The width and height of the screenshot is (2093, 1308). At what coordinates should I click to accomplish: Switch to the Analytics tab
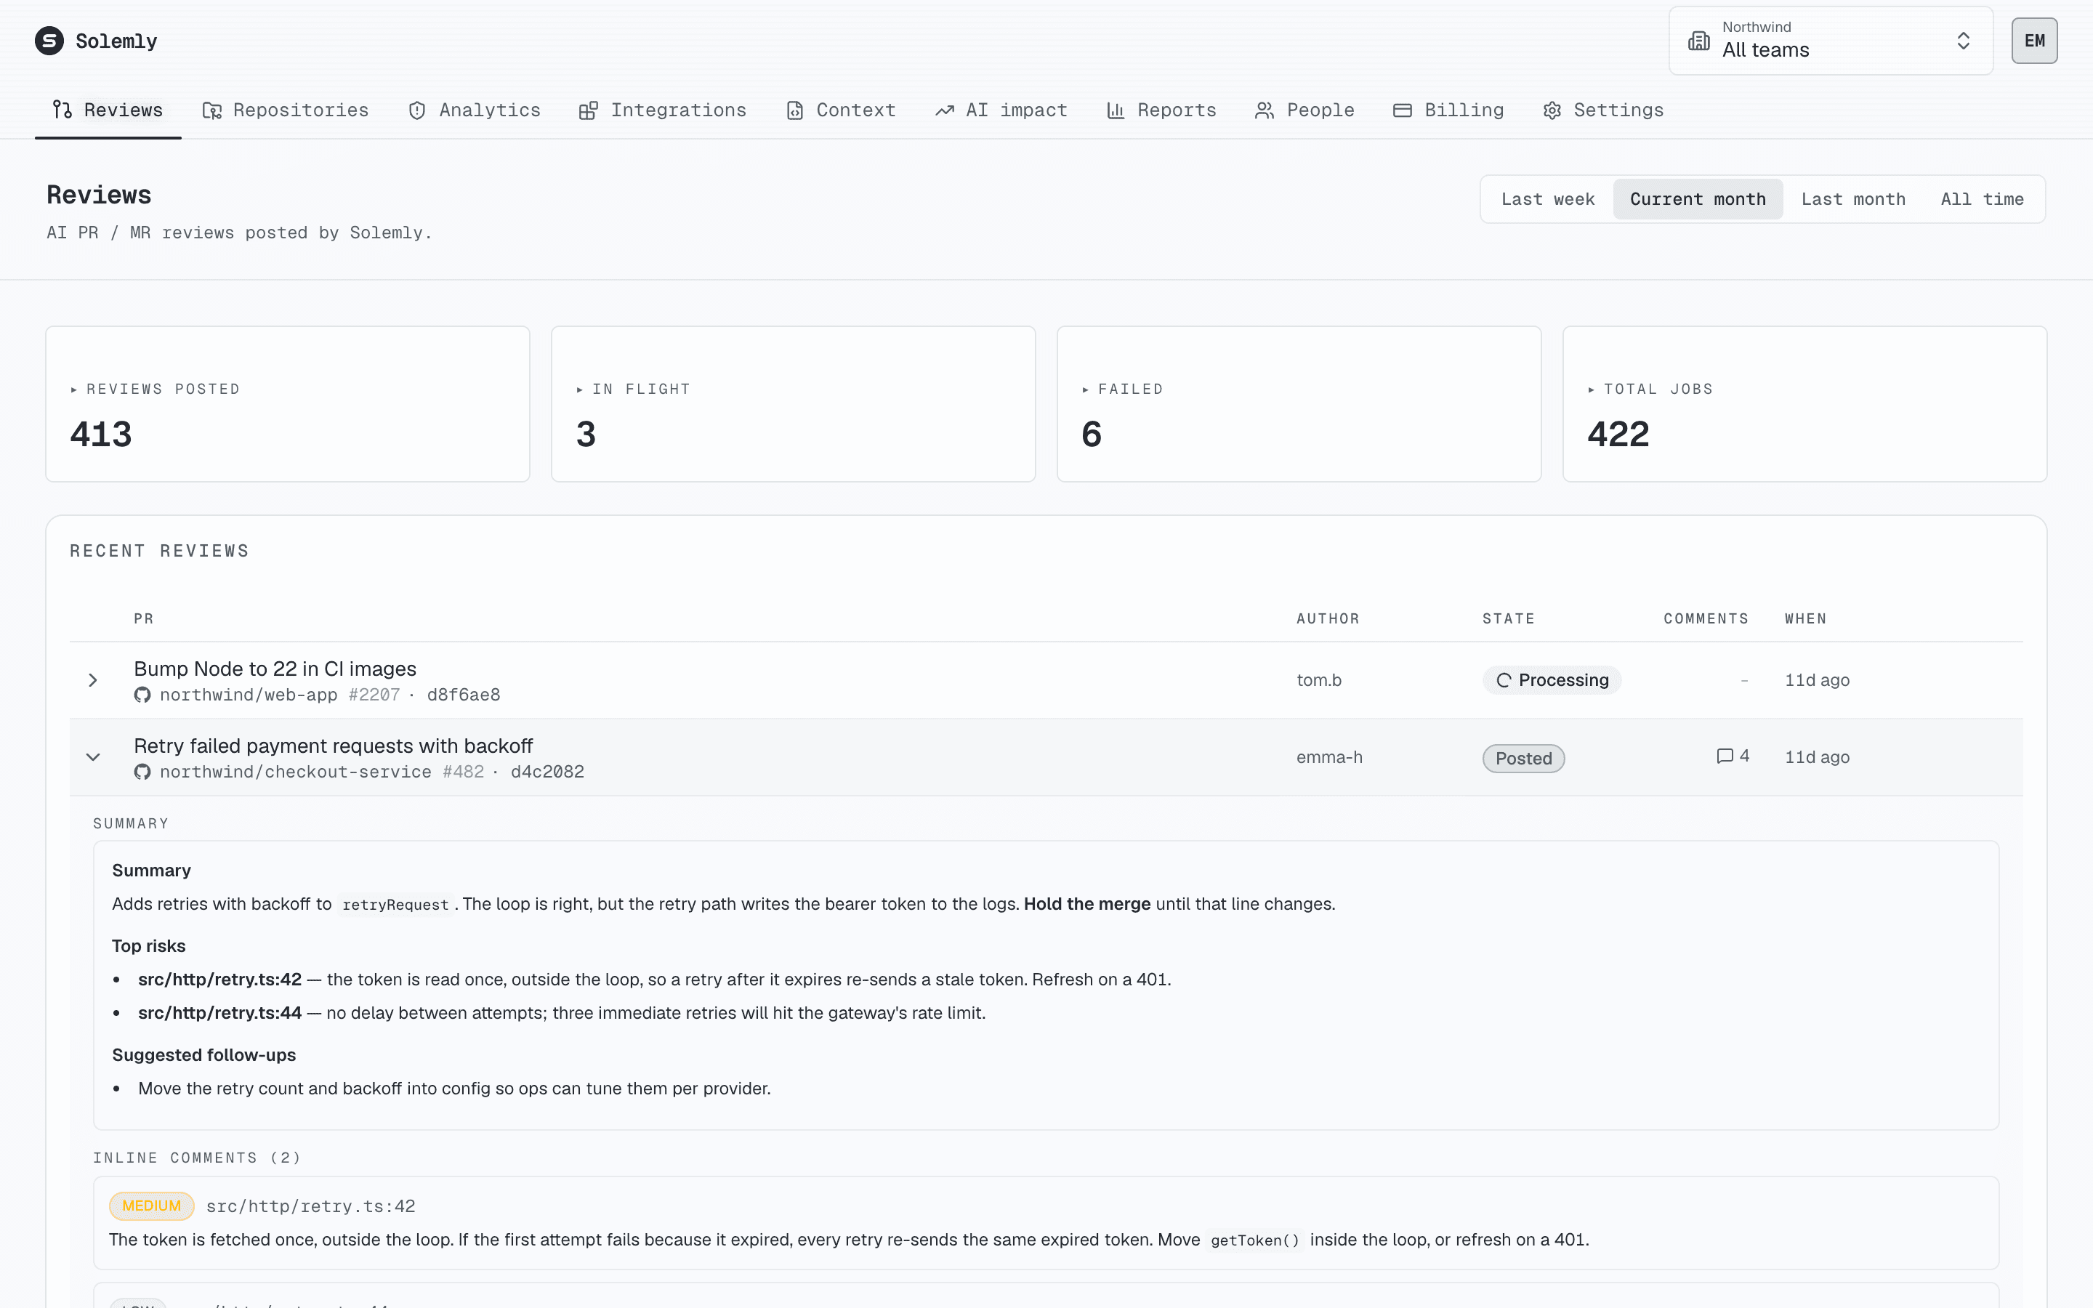pos(475,110)
